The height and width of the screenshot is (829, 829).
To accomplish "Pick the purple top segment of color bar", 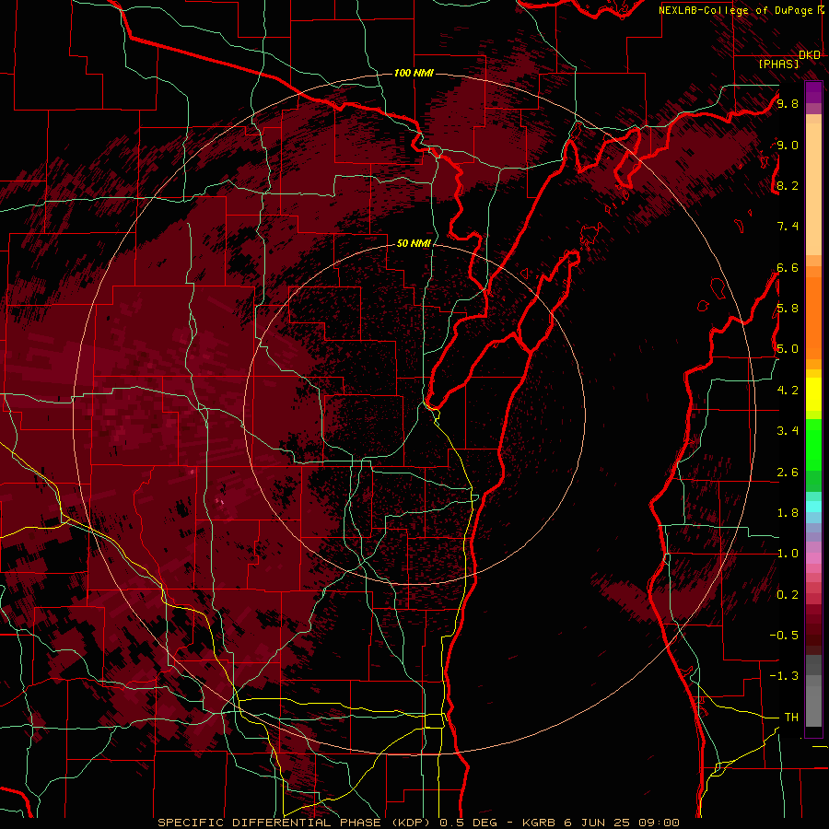I will [813, 92].
